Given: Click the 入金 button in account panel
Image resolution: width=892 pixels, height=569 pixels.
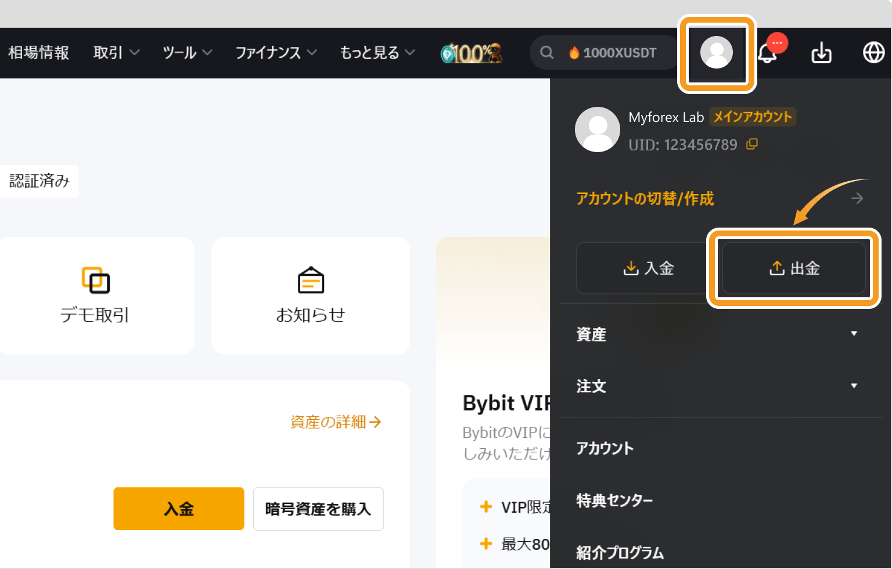Looking at the screenshot, I should pos(648,268).
